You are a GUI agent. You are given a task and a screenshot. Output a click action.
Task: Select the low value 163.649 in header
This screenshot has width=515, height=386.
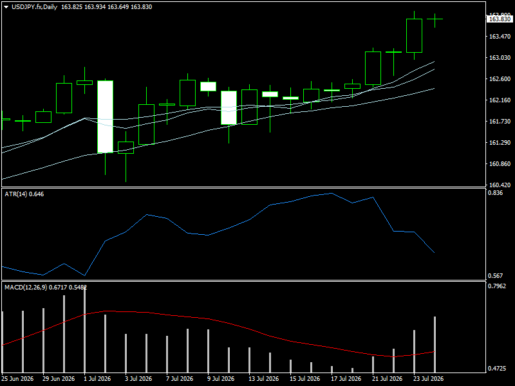(118, 7)
